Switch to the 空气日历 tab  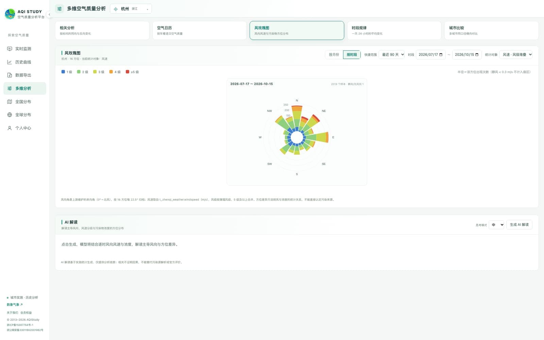pos(200,31)
